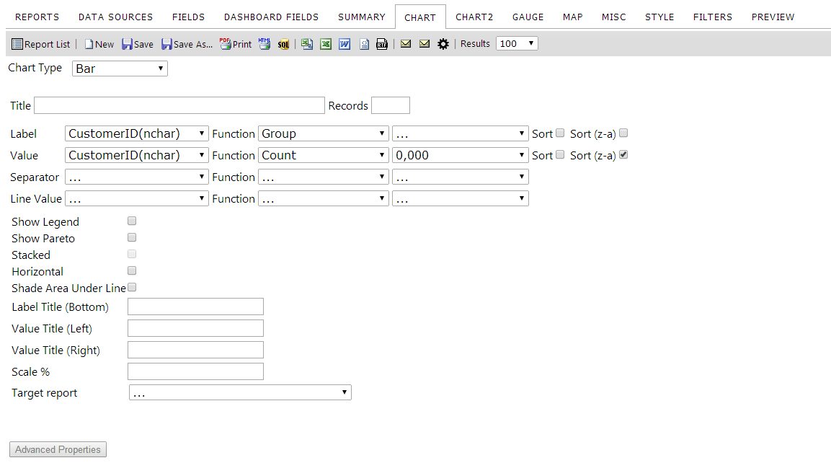Open the FILTERS tab
Image resolution: width=831 pixels, height=463 pixels.
pyautogui.click(x=712, y=17)
